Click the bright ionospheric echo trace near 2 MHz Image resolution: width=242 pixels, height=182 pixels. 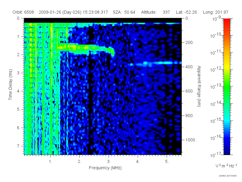[86, 48]
